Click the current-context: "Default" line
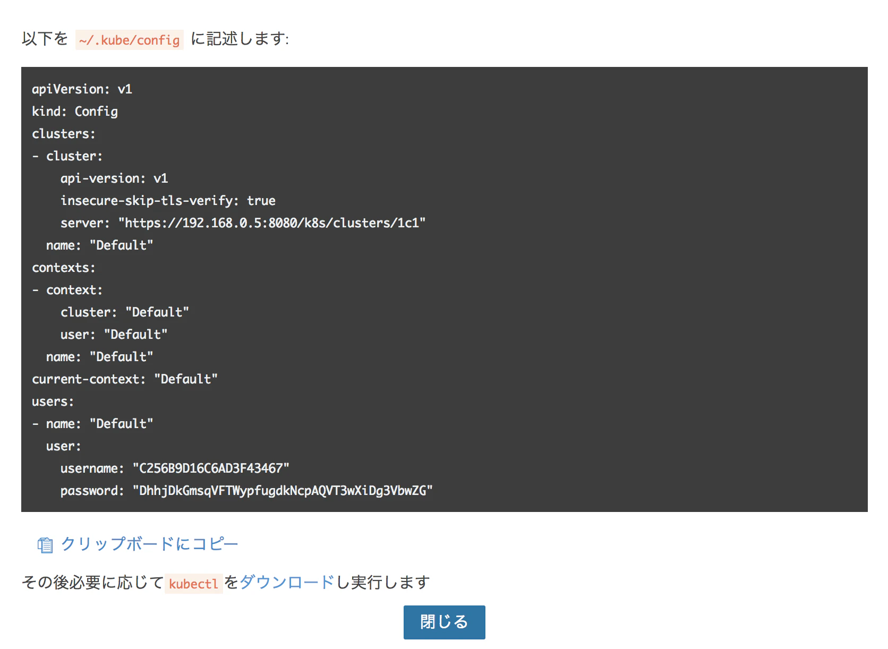888x649 pixels. (x=125, y=379)
